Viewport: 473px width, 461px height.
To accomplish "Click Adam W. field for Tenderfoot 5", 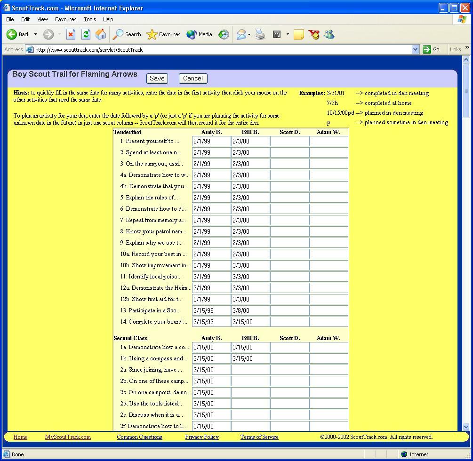I will (x=329, y=198).
